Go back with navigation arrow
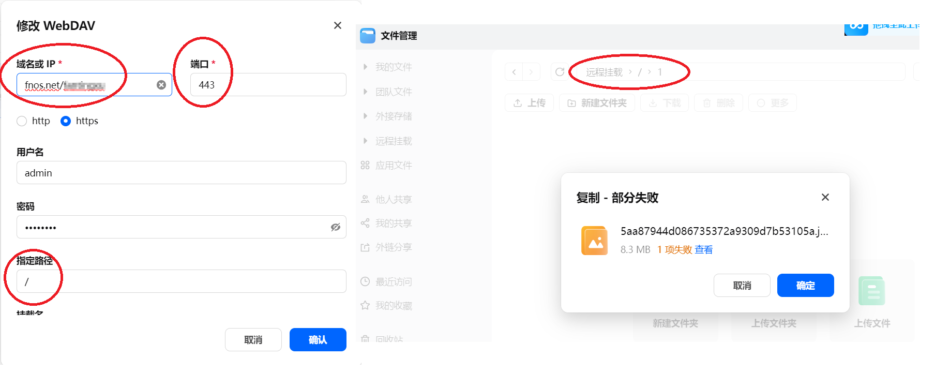This screenshot has width=950, height=372. 514,72
